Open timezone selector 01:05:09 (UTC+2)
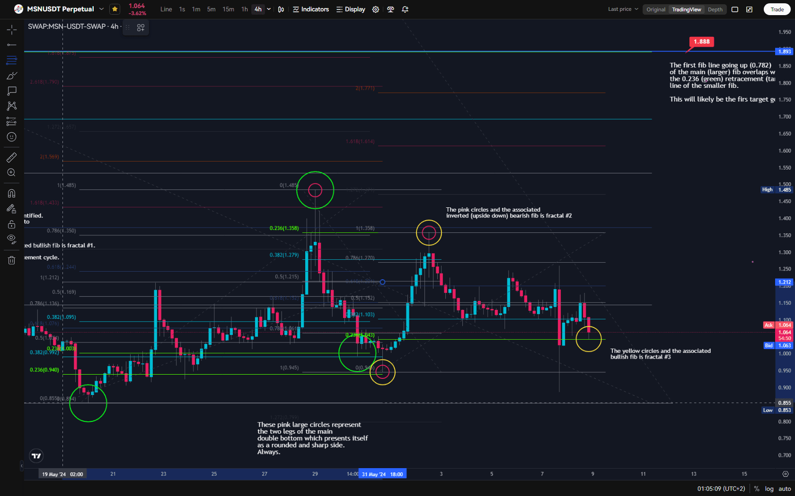The width and height of the screenshot is (795, 496). click(721, 489)
